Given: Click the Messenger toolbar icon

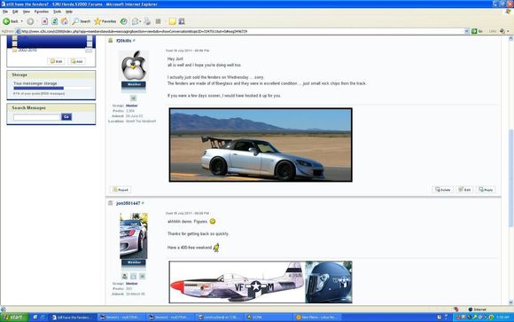Looking at the screenshot, I should (x=182, y=21).
